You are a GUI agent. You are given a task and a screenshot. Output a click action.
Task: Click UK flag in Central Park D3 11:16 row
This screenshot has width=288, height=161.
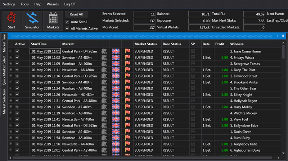point(116,76)
